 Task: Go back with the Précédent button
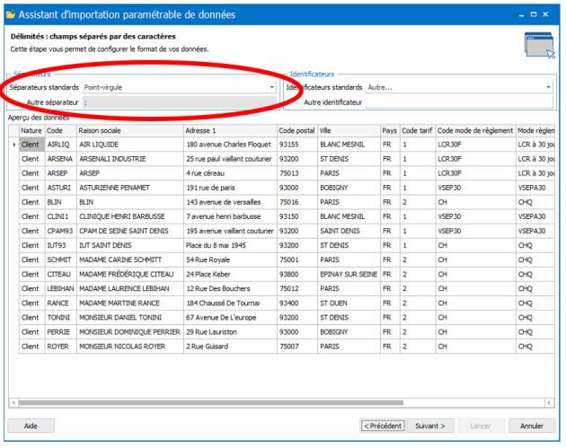point(383,426)
